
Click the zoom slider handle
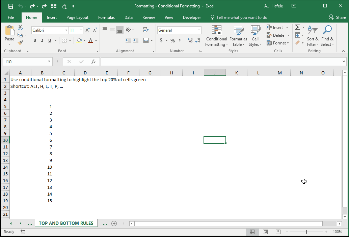coord(306,232)
